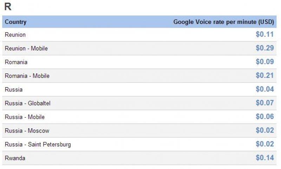Image resolution: width=281 pixels, height=169 pixels.
Task: Click the Russia - Mobile entry
Action: coord(25,117)
